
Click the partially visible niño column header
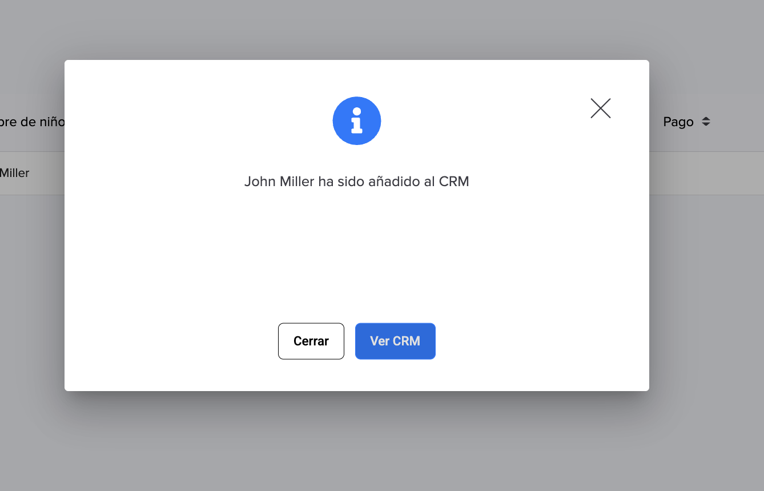pyautogui.click(x=32, y=122)
